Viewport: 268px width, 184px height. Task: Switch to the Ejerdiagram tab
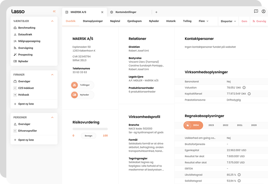pos(134,21)
